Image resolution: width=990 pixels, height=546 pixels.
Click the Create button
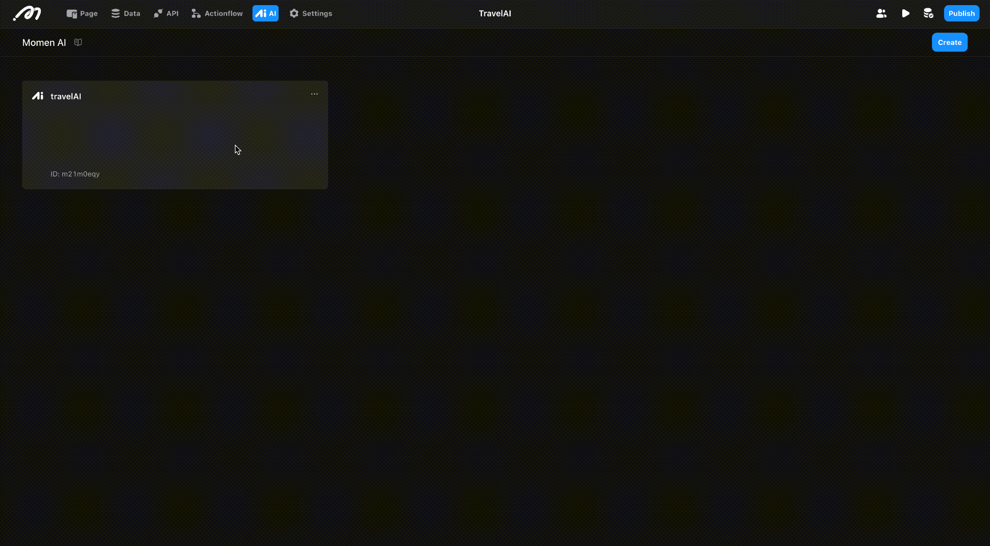click(x=949, y=42)
